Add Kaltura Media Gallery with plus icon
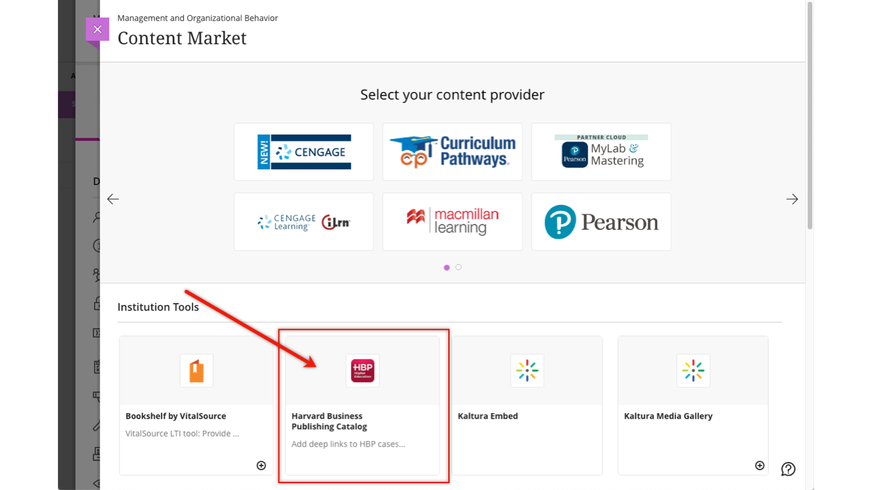The height and width of the screenshot is (490, 872). (760, 465)
